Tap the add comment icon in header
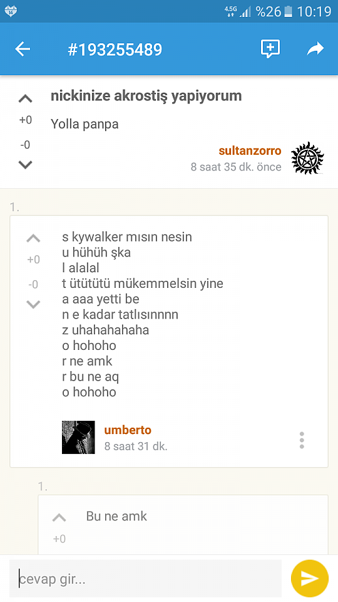Image resolution: width=338 pixels, height=602 pixels. (x=270, y=49)
